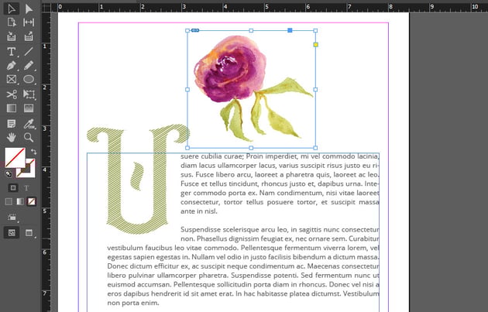This screenshot has height=312, width=488.
Task: Select the green drop cap U graphic
Action: (x=138, y=179)
